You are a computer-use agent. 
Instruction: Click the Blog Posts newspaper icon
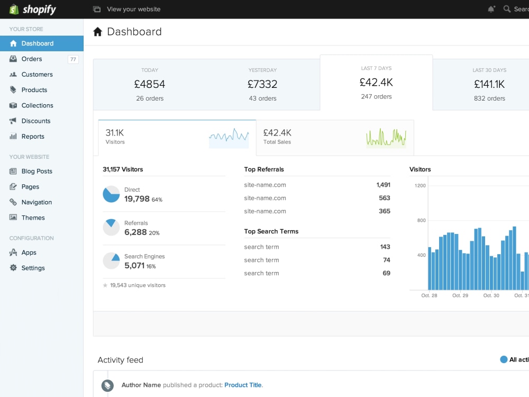click(13, 171)
